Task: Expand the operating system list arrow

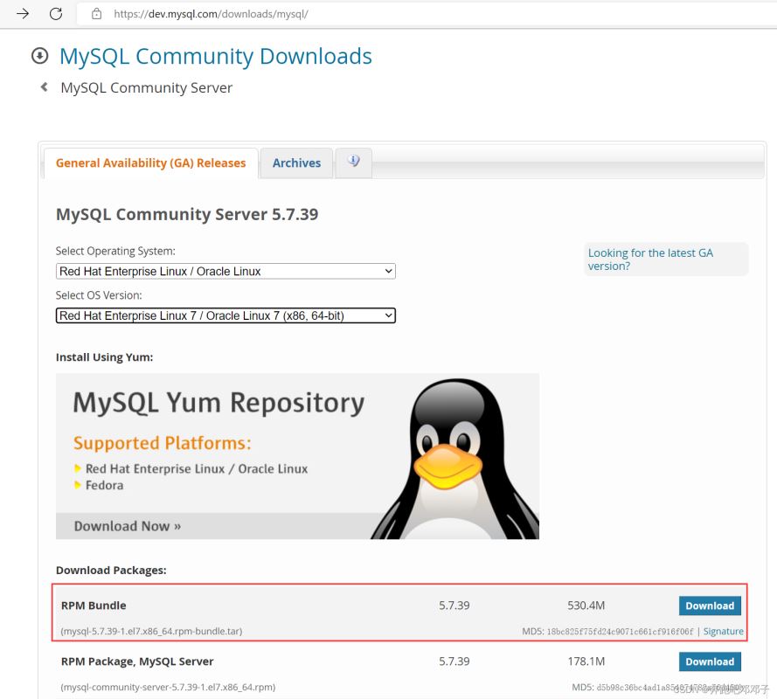Action: pyautogui.click(x=388, y=271)
